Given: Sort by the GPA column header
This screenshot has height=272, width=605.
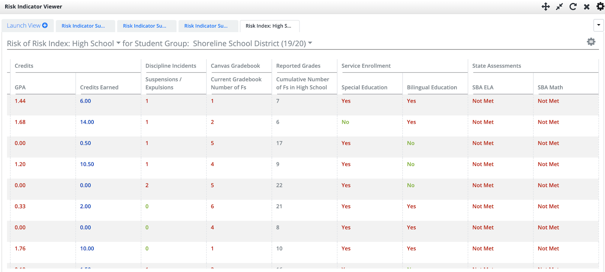Looking at the screenshot, I should point(20,88).
